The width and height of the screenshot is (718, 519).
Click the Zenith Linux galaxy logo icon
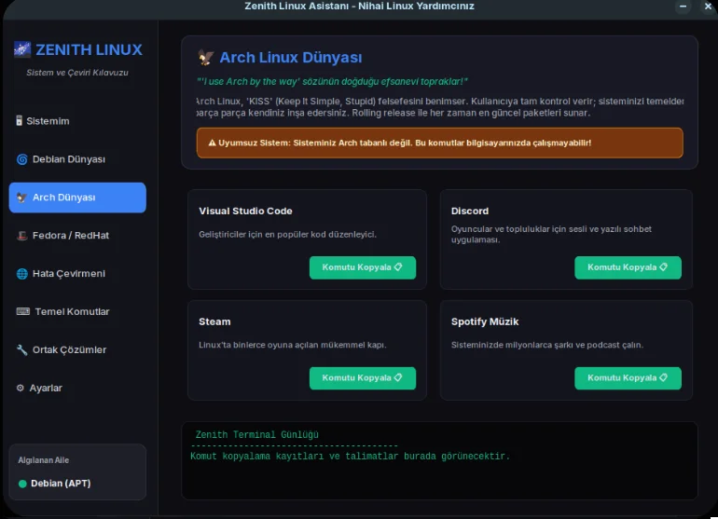pyautogui.click(x=22, y=49)
